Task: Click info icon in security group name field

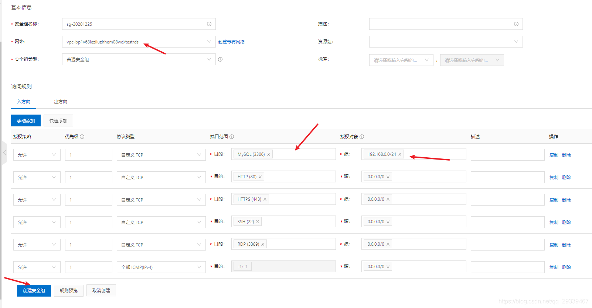Action: (209, 24)
